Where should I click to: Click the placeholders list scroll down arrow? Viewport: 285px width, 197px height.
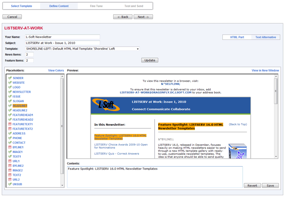tap(62, 185)
